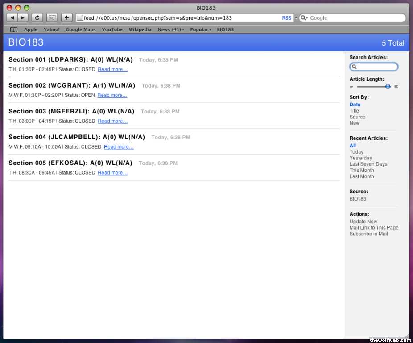Viewport: 413px width, 343px height.
Task: Click the shortest article length icon
Action: [x=351, y=87]
